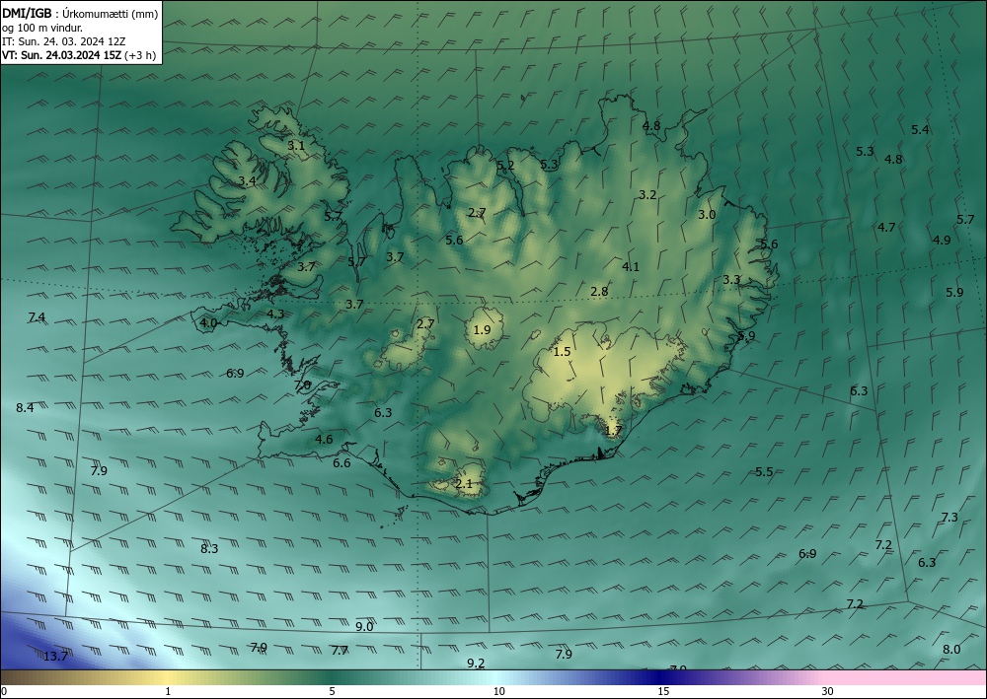987x699 pixels.
Task: Click the 3.0 value on the map
Action: [x=707, y=215]
